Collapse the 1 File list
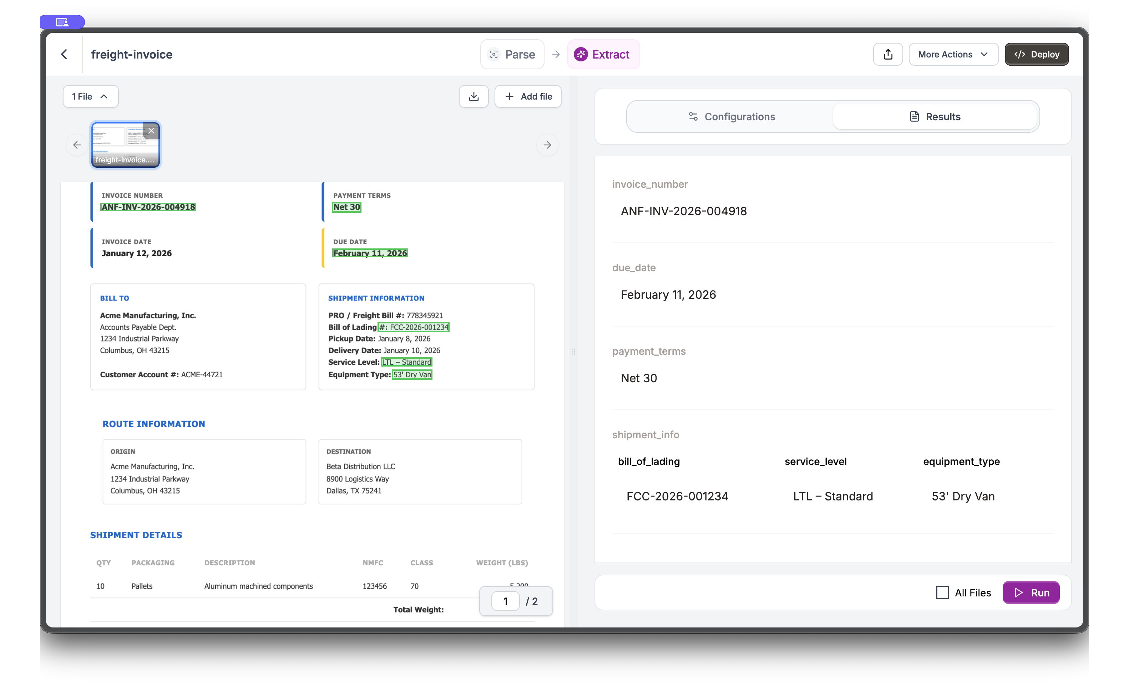 coord(90,96)
